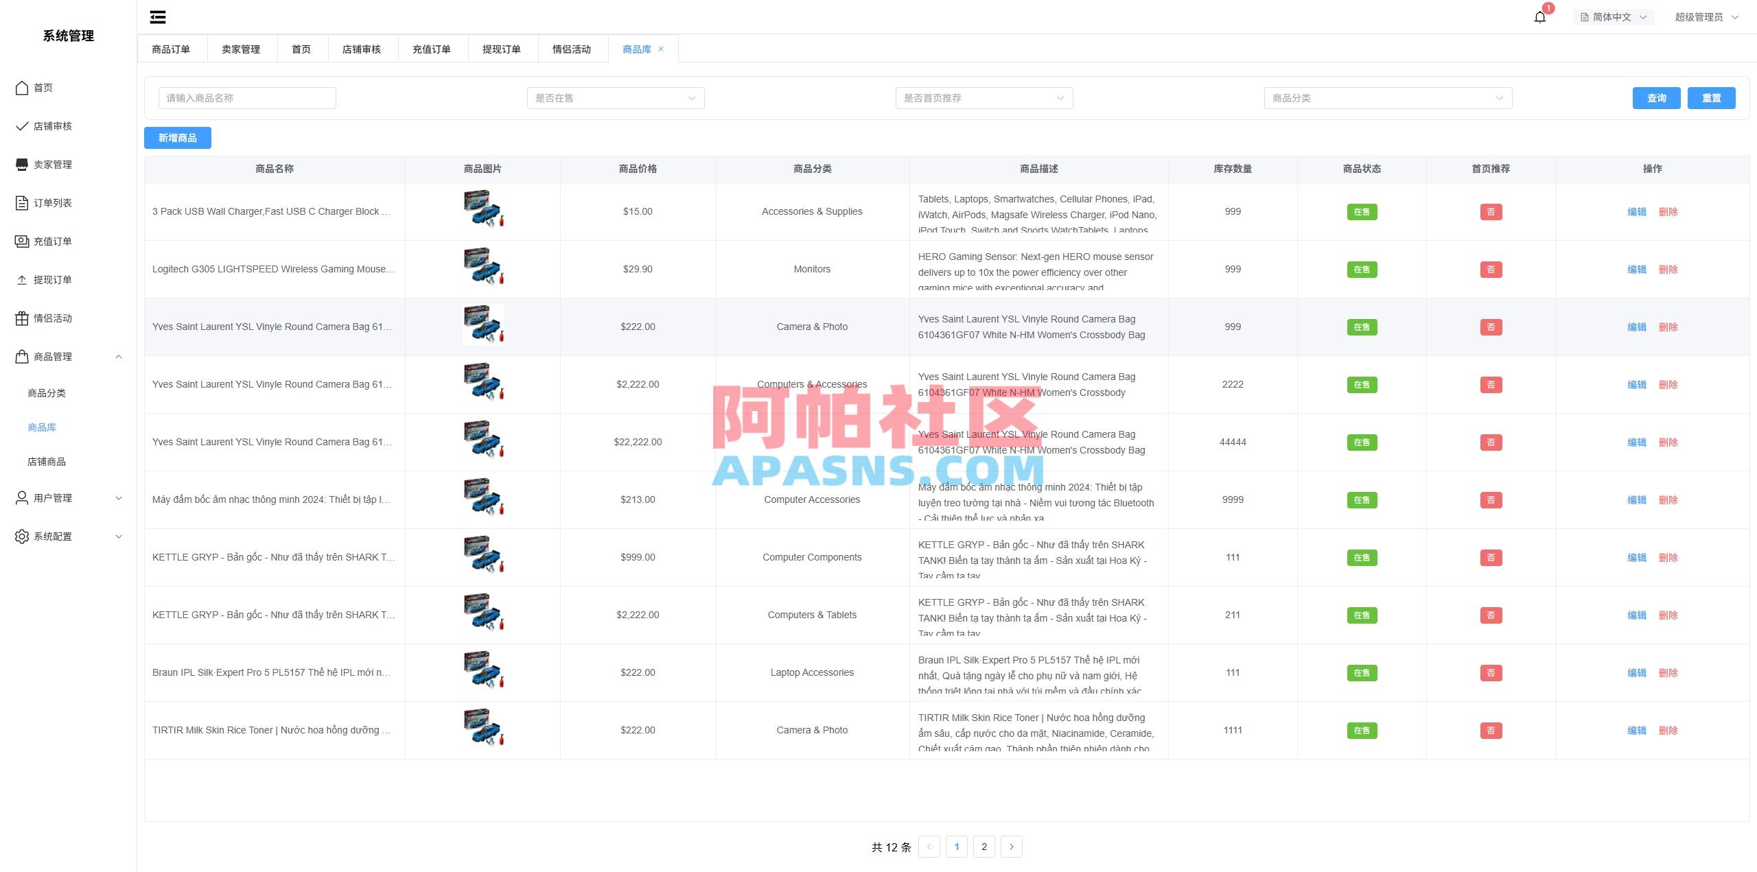Open the 是否在售 dropdown
Screen dimensions: 1757x872
point(615,97)
